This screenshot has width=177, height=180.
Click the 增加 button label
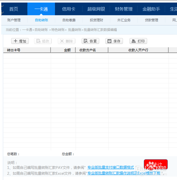[22, 41]
